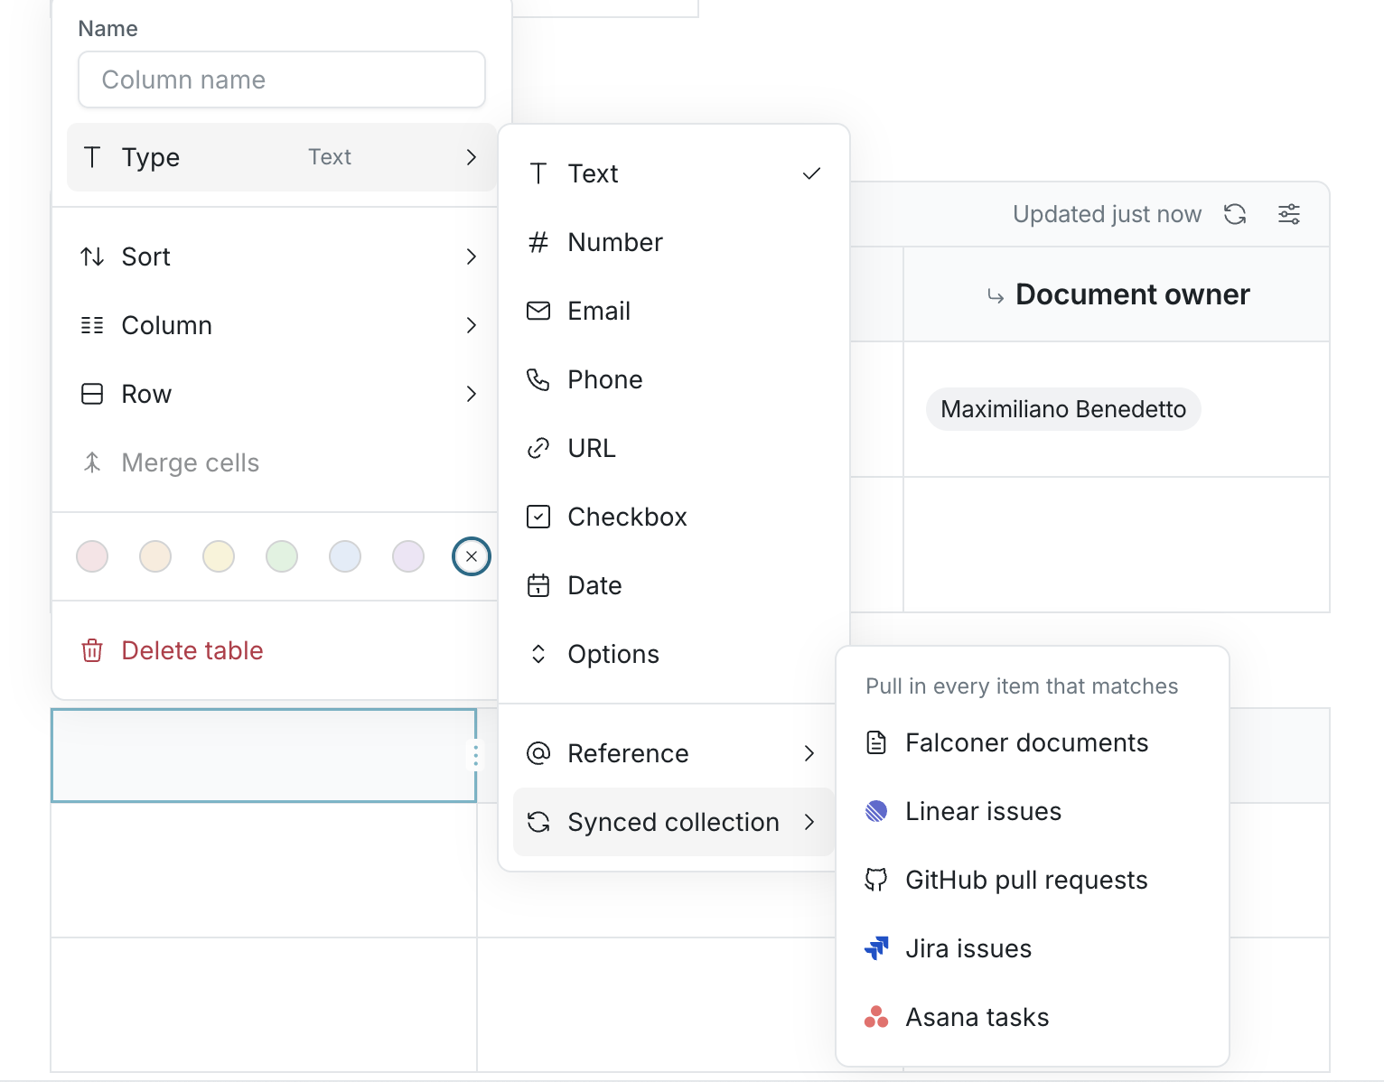Apply the yellow cell color swatch

[x=219, y=556]
